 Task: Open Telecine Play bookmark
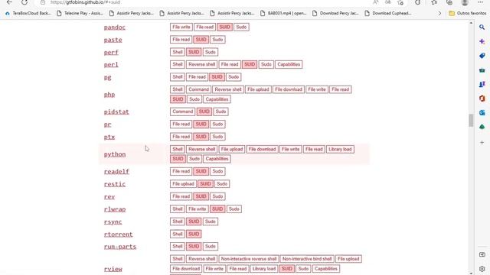(x=80, y=14)
